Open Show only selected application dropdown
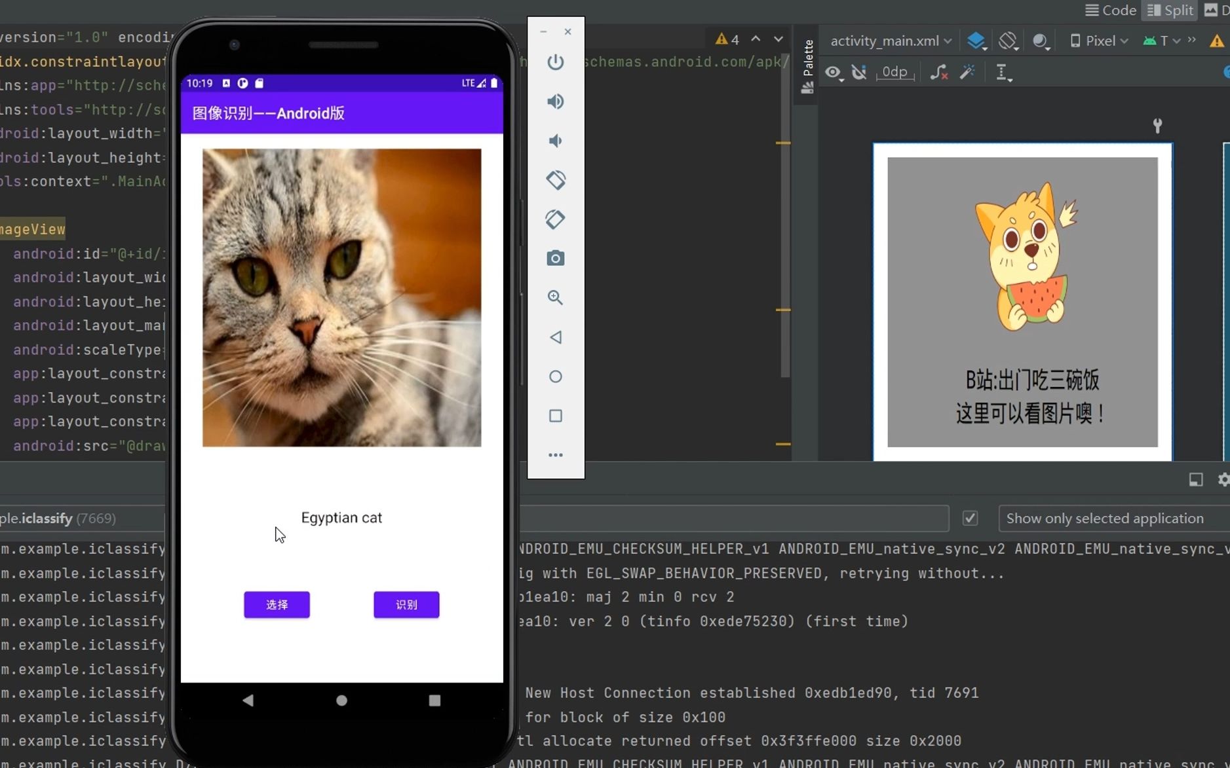Screen dimensions: 1230x768 point(1114,518)
